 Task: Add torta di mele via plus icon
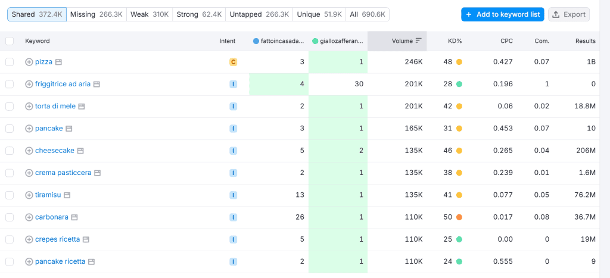(29, 106)
